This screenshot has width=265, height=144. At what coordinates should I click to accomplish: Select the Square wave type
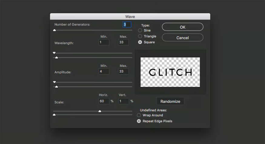[x=140, y=42]
